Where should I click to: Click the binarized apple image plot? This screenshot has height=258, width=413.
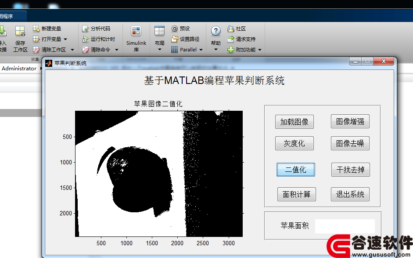pyautogui.click(x=159, y=174)
